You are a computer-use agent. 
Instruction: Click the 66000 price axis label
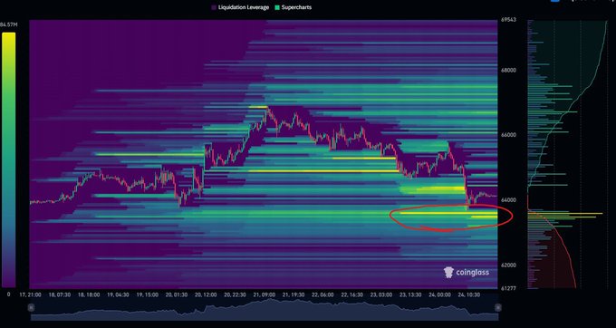point(509,135)
